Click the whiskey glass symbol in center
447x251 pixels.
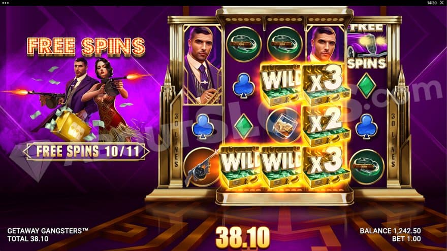(283, 125)
